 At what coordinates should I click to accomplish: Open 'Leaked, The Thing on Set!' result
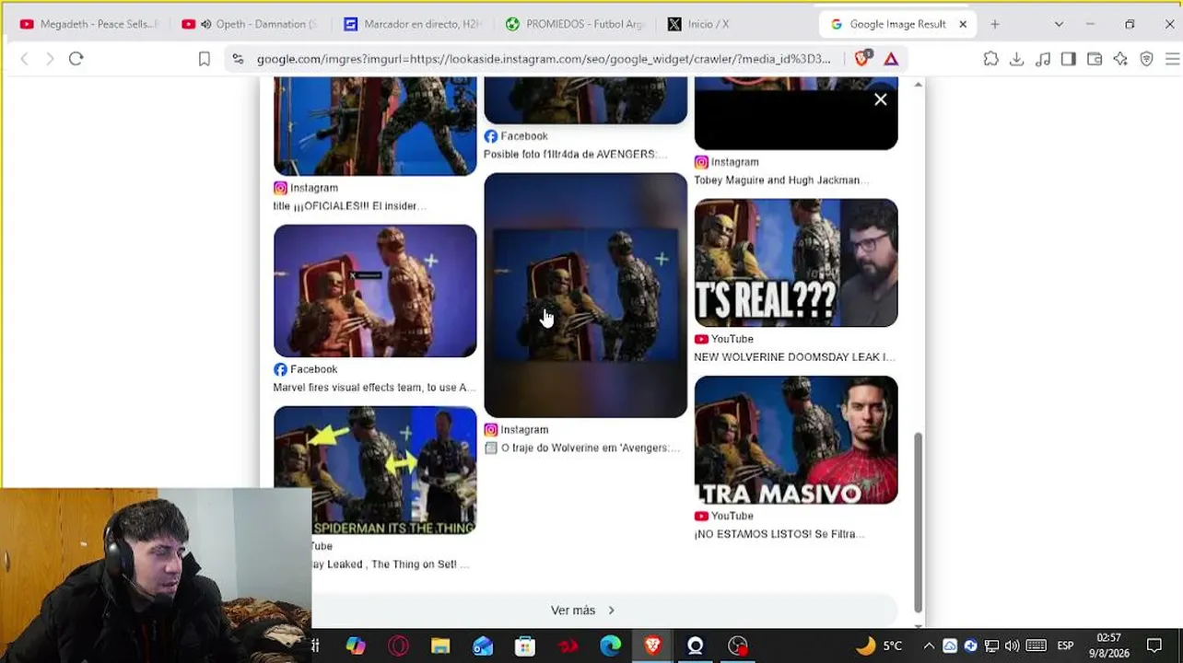tap(391, 564)
